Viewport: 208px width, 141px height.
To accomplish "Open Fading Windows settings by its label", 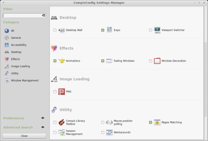I will click(x=124, y=61).
